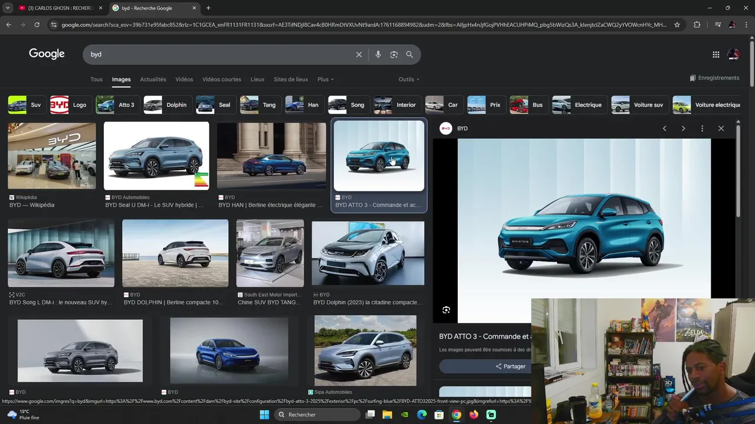Open Microsoft Store from the taskbar
Screen dimensions: 755x424
click(x=439, y=415)
